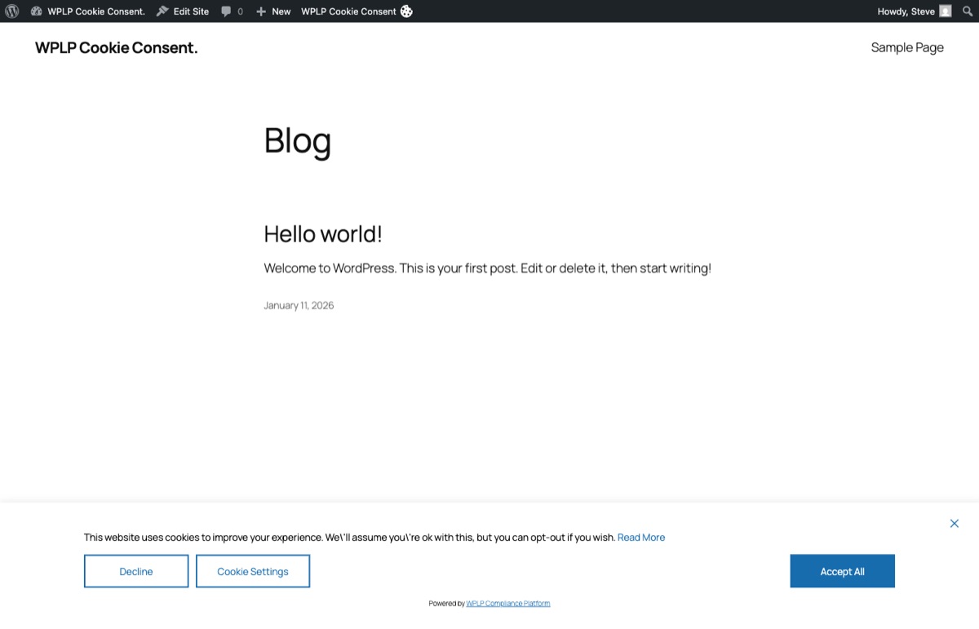The image size is (979, 629).
Task: Open Steve's user avatar
Action: pyautogui.click(x=945, y=11)
